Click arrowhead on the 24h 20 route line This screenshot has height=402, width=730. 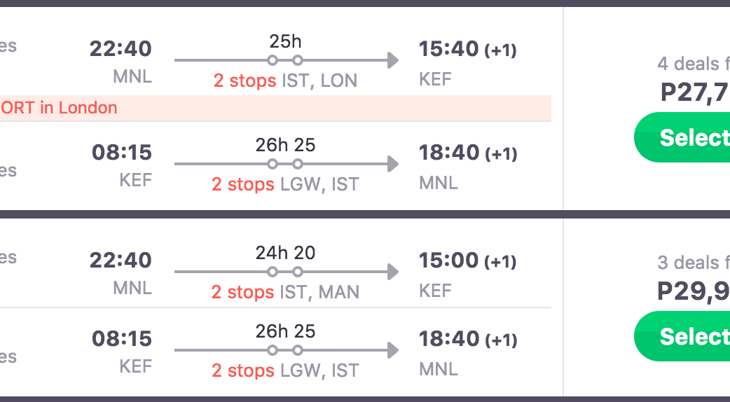pos(392,272)
